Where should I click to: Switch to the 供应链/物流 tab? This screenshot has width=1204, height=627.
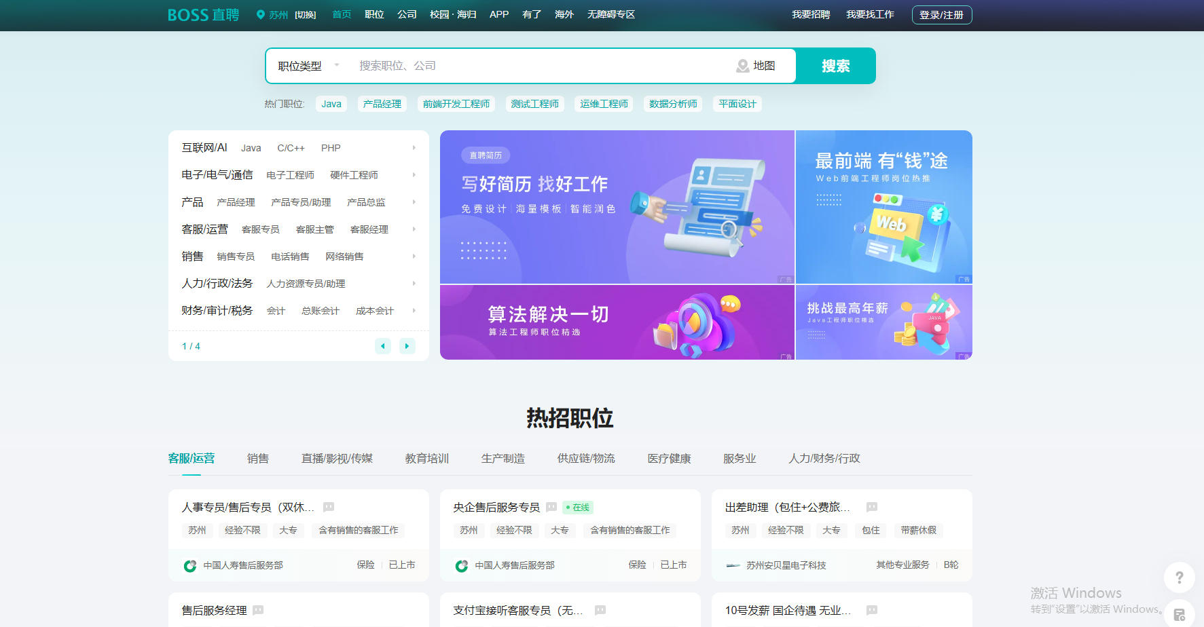tap(586, 458)
